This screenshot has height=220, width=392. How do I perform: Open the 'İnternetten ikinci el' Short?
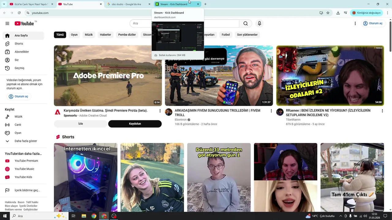(x=85, y=177)
